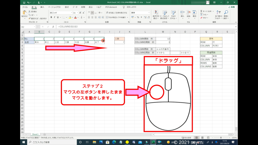258x145 pixels.
Task: Open the font name dropdown (游ゴシック)
Action: 60,13
